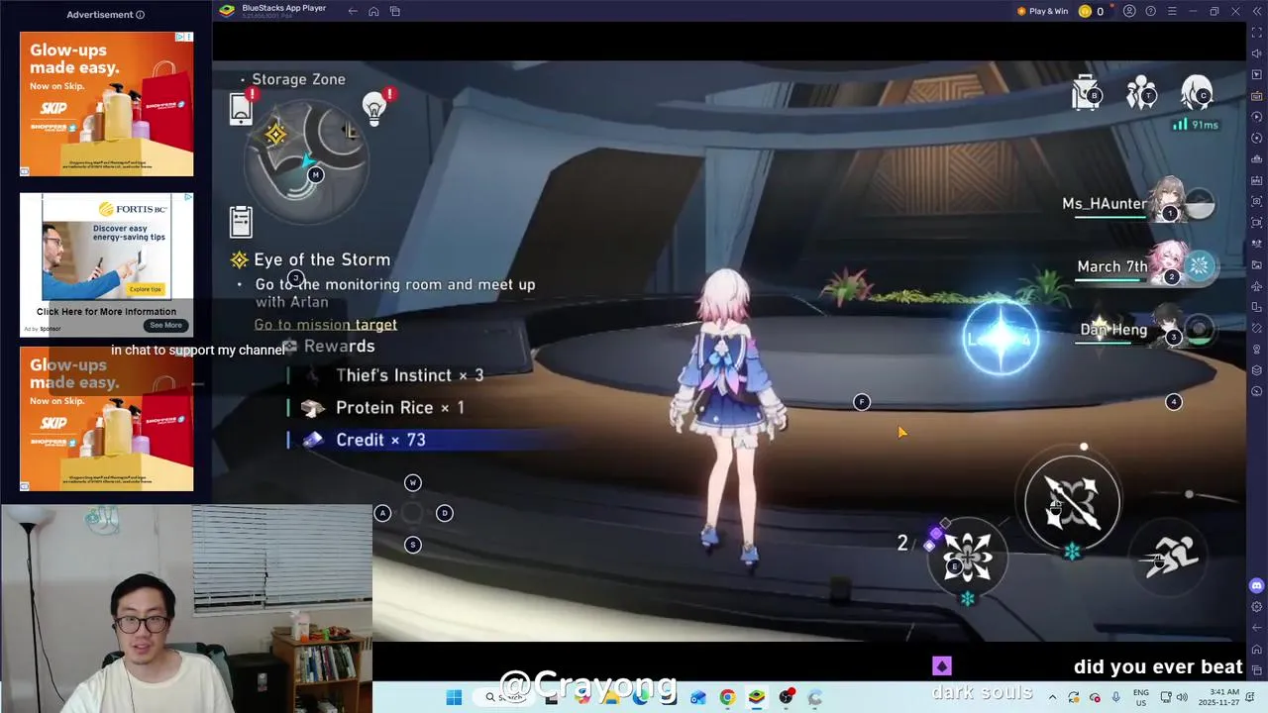Open the character menu icon
This screenshot has width=1268, height=713.
click(1198, 93)
